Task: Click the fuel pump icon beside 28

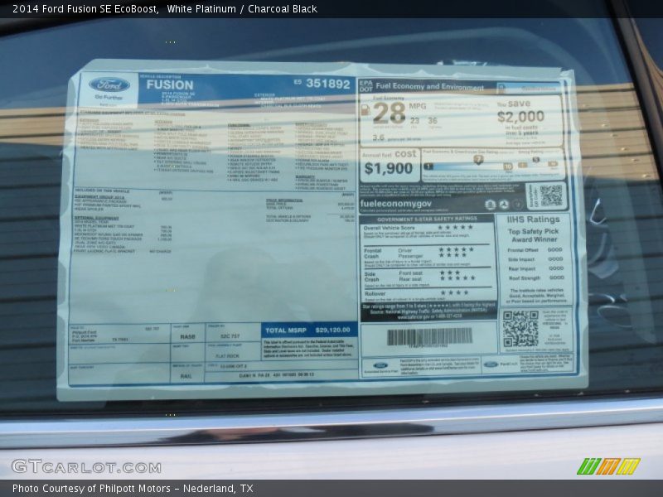Action: [365, 110]
